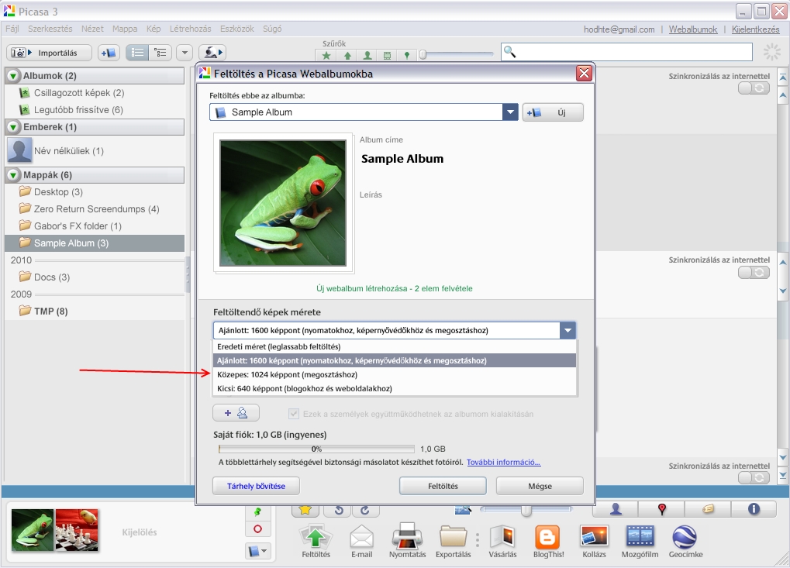The image size is (790, 568).
Task: Click into the Picasa search box
Action: (626, 52)
